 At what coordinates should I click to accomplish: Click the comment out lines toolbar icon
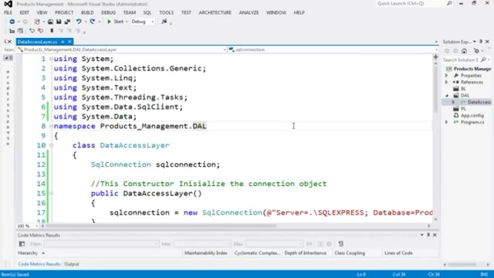[32, 31]
